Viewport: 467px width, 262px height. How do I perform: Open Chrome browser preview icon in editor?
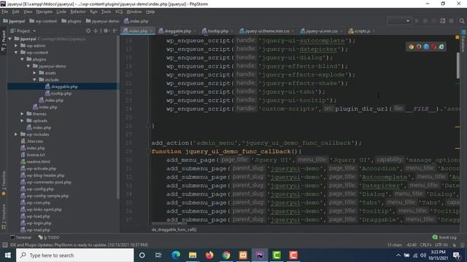tap(412, 47)
